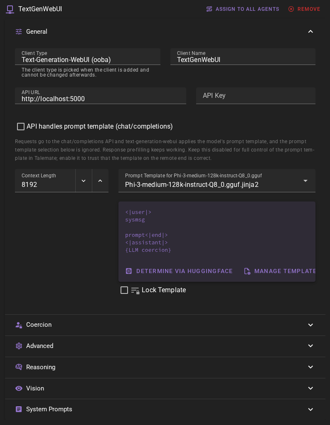Click the 'sysmsg' template line
The image size is (330, 425).
pyautogui.click(x=135, y=220)
